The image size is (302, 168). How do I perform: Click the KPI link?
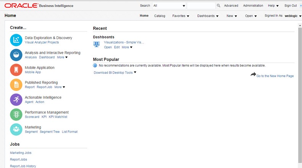pyautogui.click(x=44, y=117)
